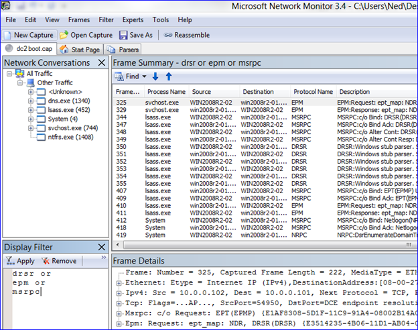Click the horizontal scrollbar left arrow
Image resolution: width=418 pixels, height=330 pixels.
pos(118,245)
